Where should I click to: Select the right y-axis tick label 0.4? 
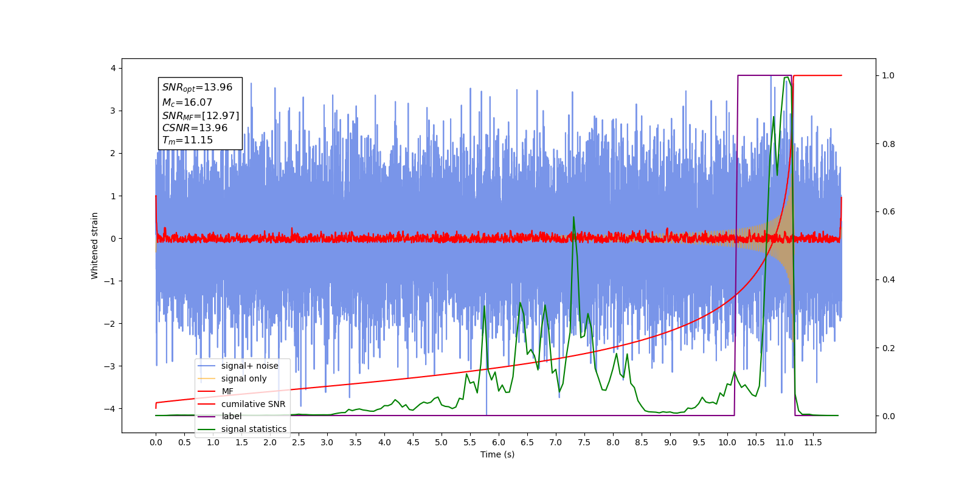click(888, 280)
